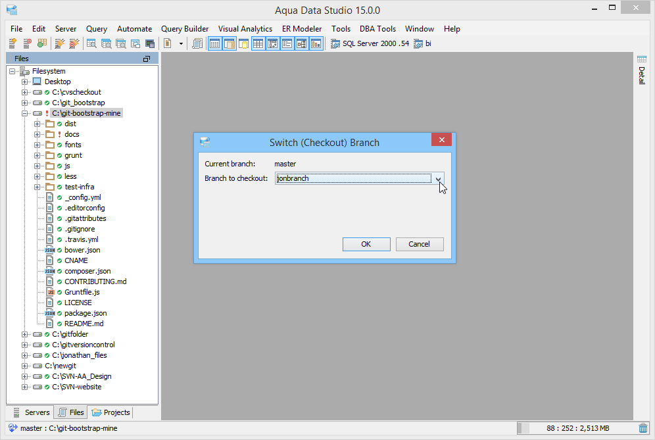This screenshot has height=440, width=655.
Task: Click the JSON icon next to composer.json
Action: pyautogui.click(x=50, y=271)
